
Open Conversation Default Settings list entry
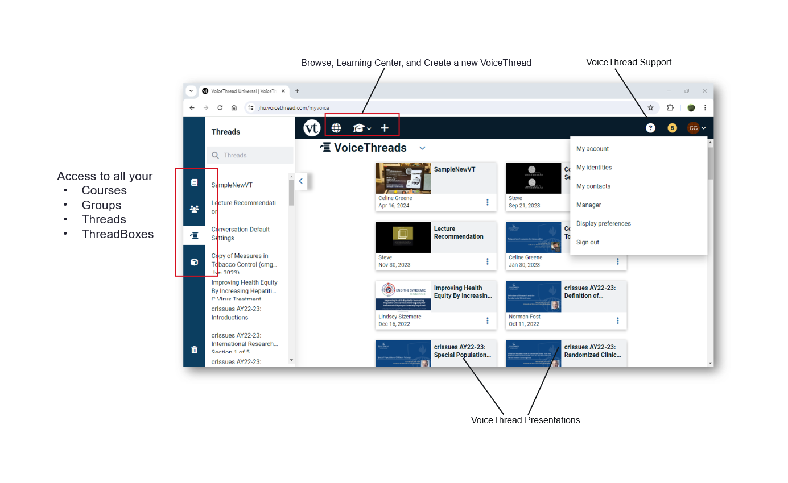pos(241,234)
